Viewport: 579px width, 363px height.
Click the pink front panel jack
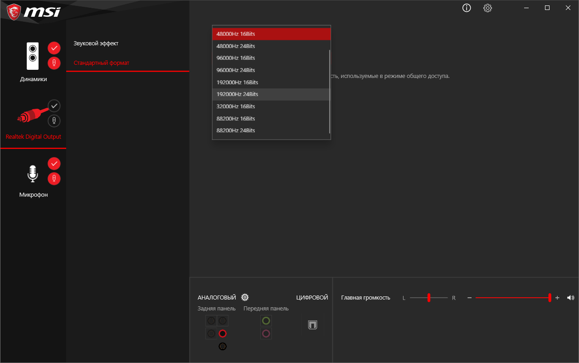click(x=266, y=334)
